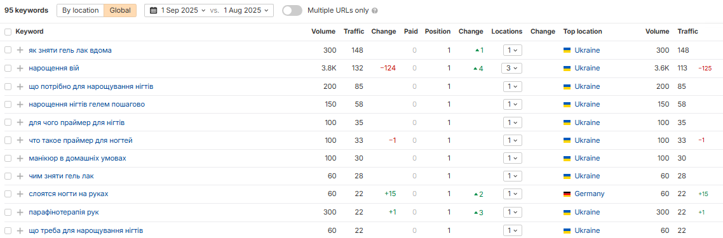Select the Global tab

120,11
